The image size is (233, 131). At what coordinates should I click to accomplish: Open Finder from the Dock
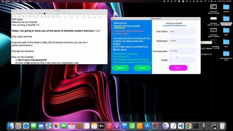click(11, 126)
